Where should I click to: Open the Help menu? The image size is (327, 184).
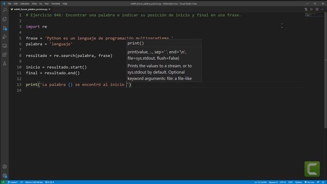point(65,4)
